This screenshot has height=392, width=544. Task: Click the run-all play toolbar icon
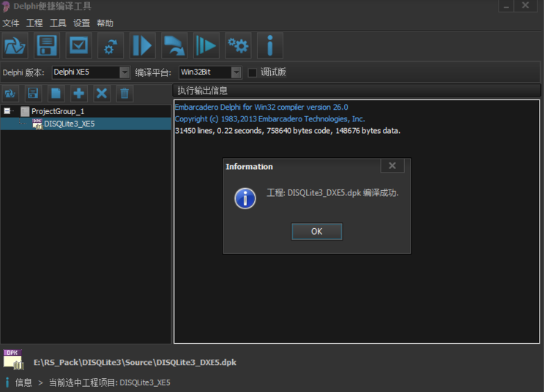coord(206,45)
